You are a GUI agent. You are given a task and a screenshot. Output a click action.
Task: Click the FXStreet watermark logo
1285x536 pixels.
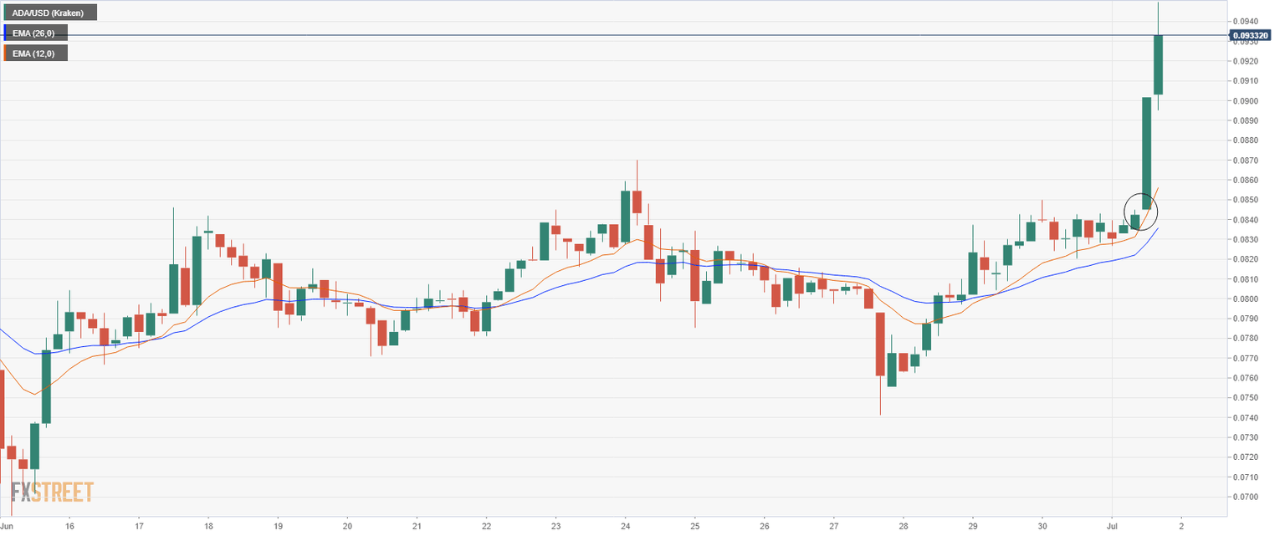52,493
